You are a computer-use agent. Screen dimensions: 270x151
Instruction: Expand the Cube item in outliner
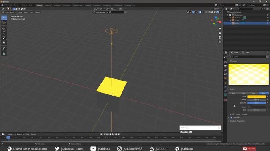coord(230,21)
